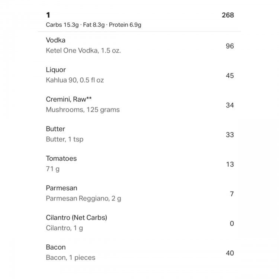Tap the Butter 1 tsp item

tap(139, 134)
